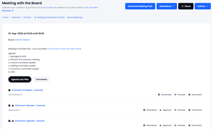Click thumbs-up icon beside 03.School 1 Agenda title
Image resolution: width=212 pixels, height=129 pixels.
[x=13, y=121]
